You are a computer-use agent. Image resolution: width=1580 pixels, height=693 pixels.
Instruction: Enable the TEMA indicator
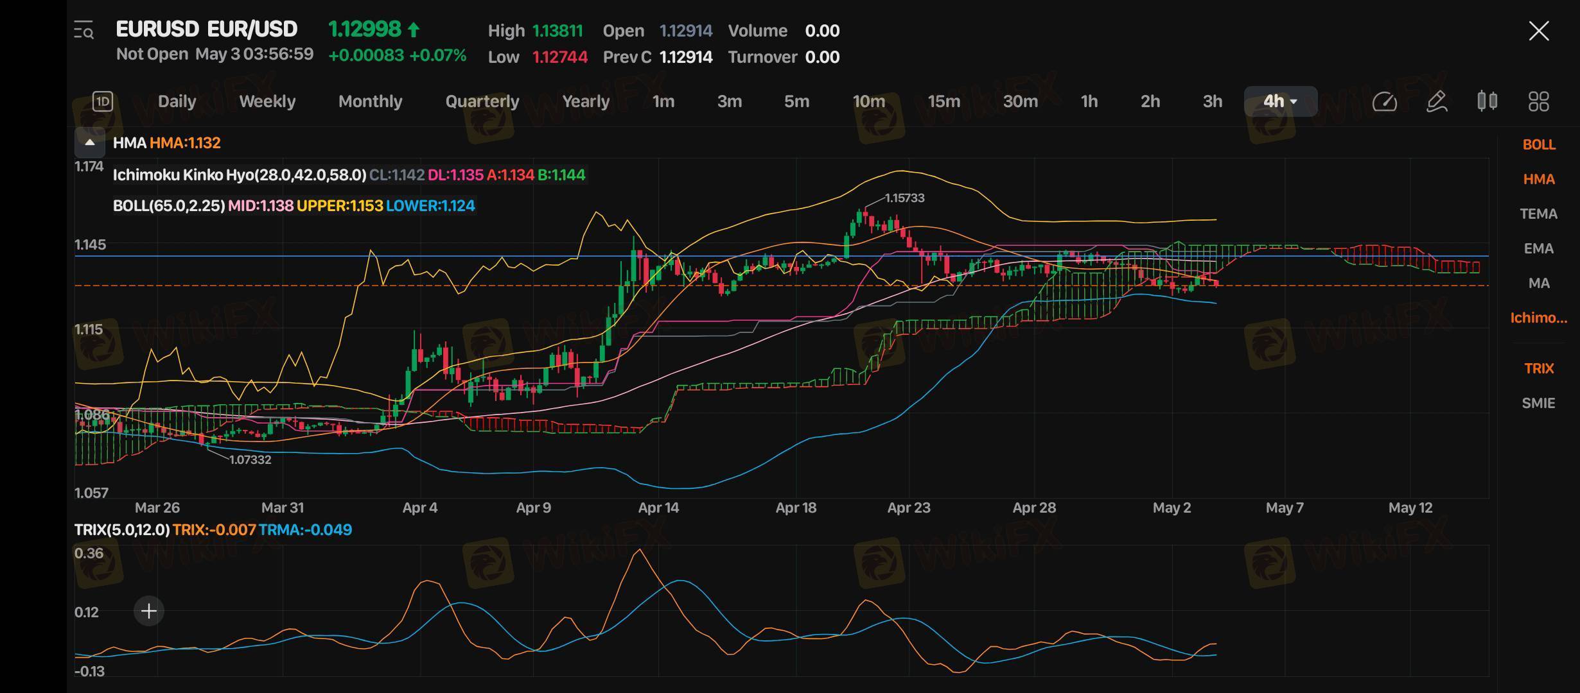(x=1538, y=214)
